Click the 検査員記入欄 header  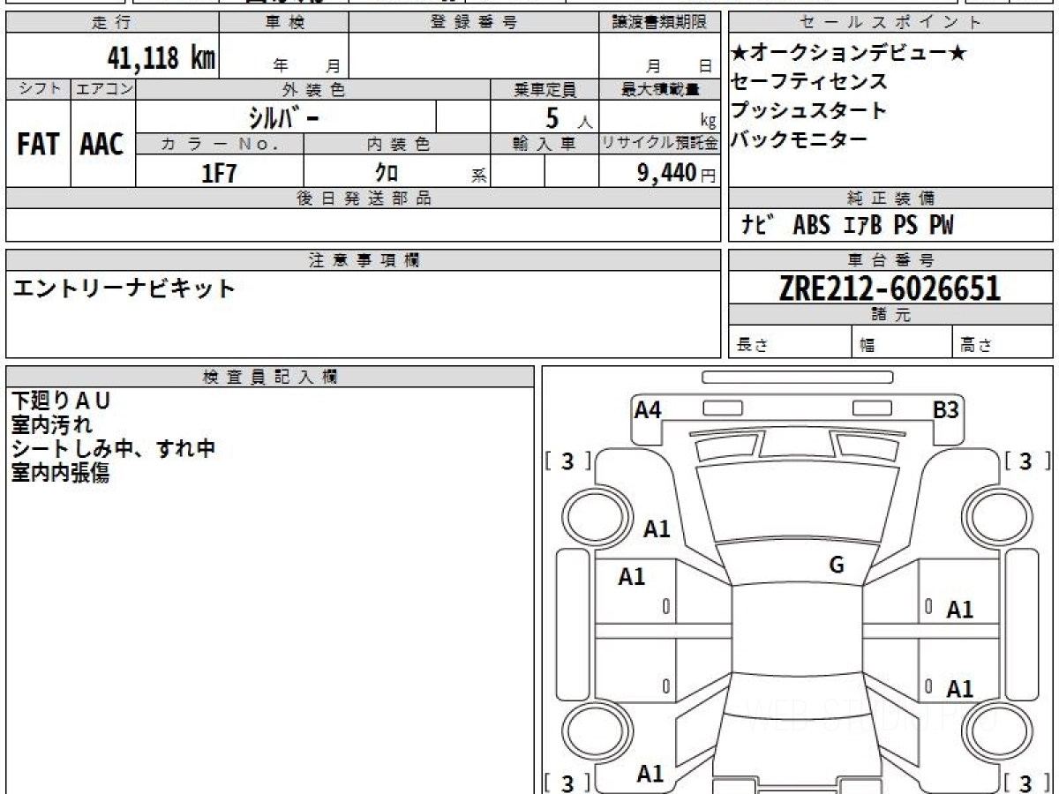click(x=270, y=377)
